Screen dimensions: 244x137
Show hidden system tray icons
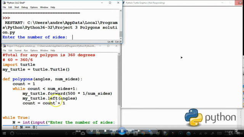click(194, 134)
